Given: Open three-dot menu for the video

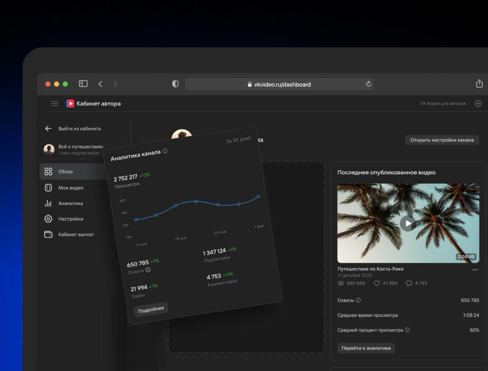Looking at the screenshot, I should (475, 270).
